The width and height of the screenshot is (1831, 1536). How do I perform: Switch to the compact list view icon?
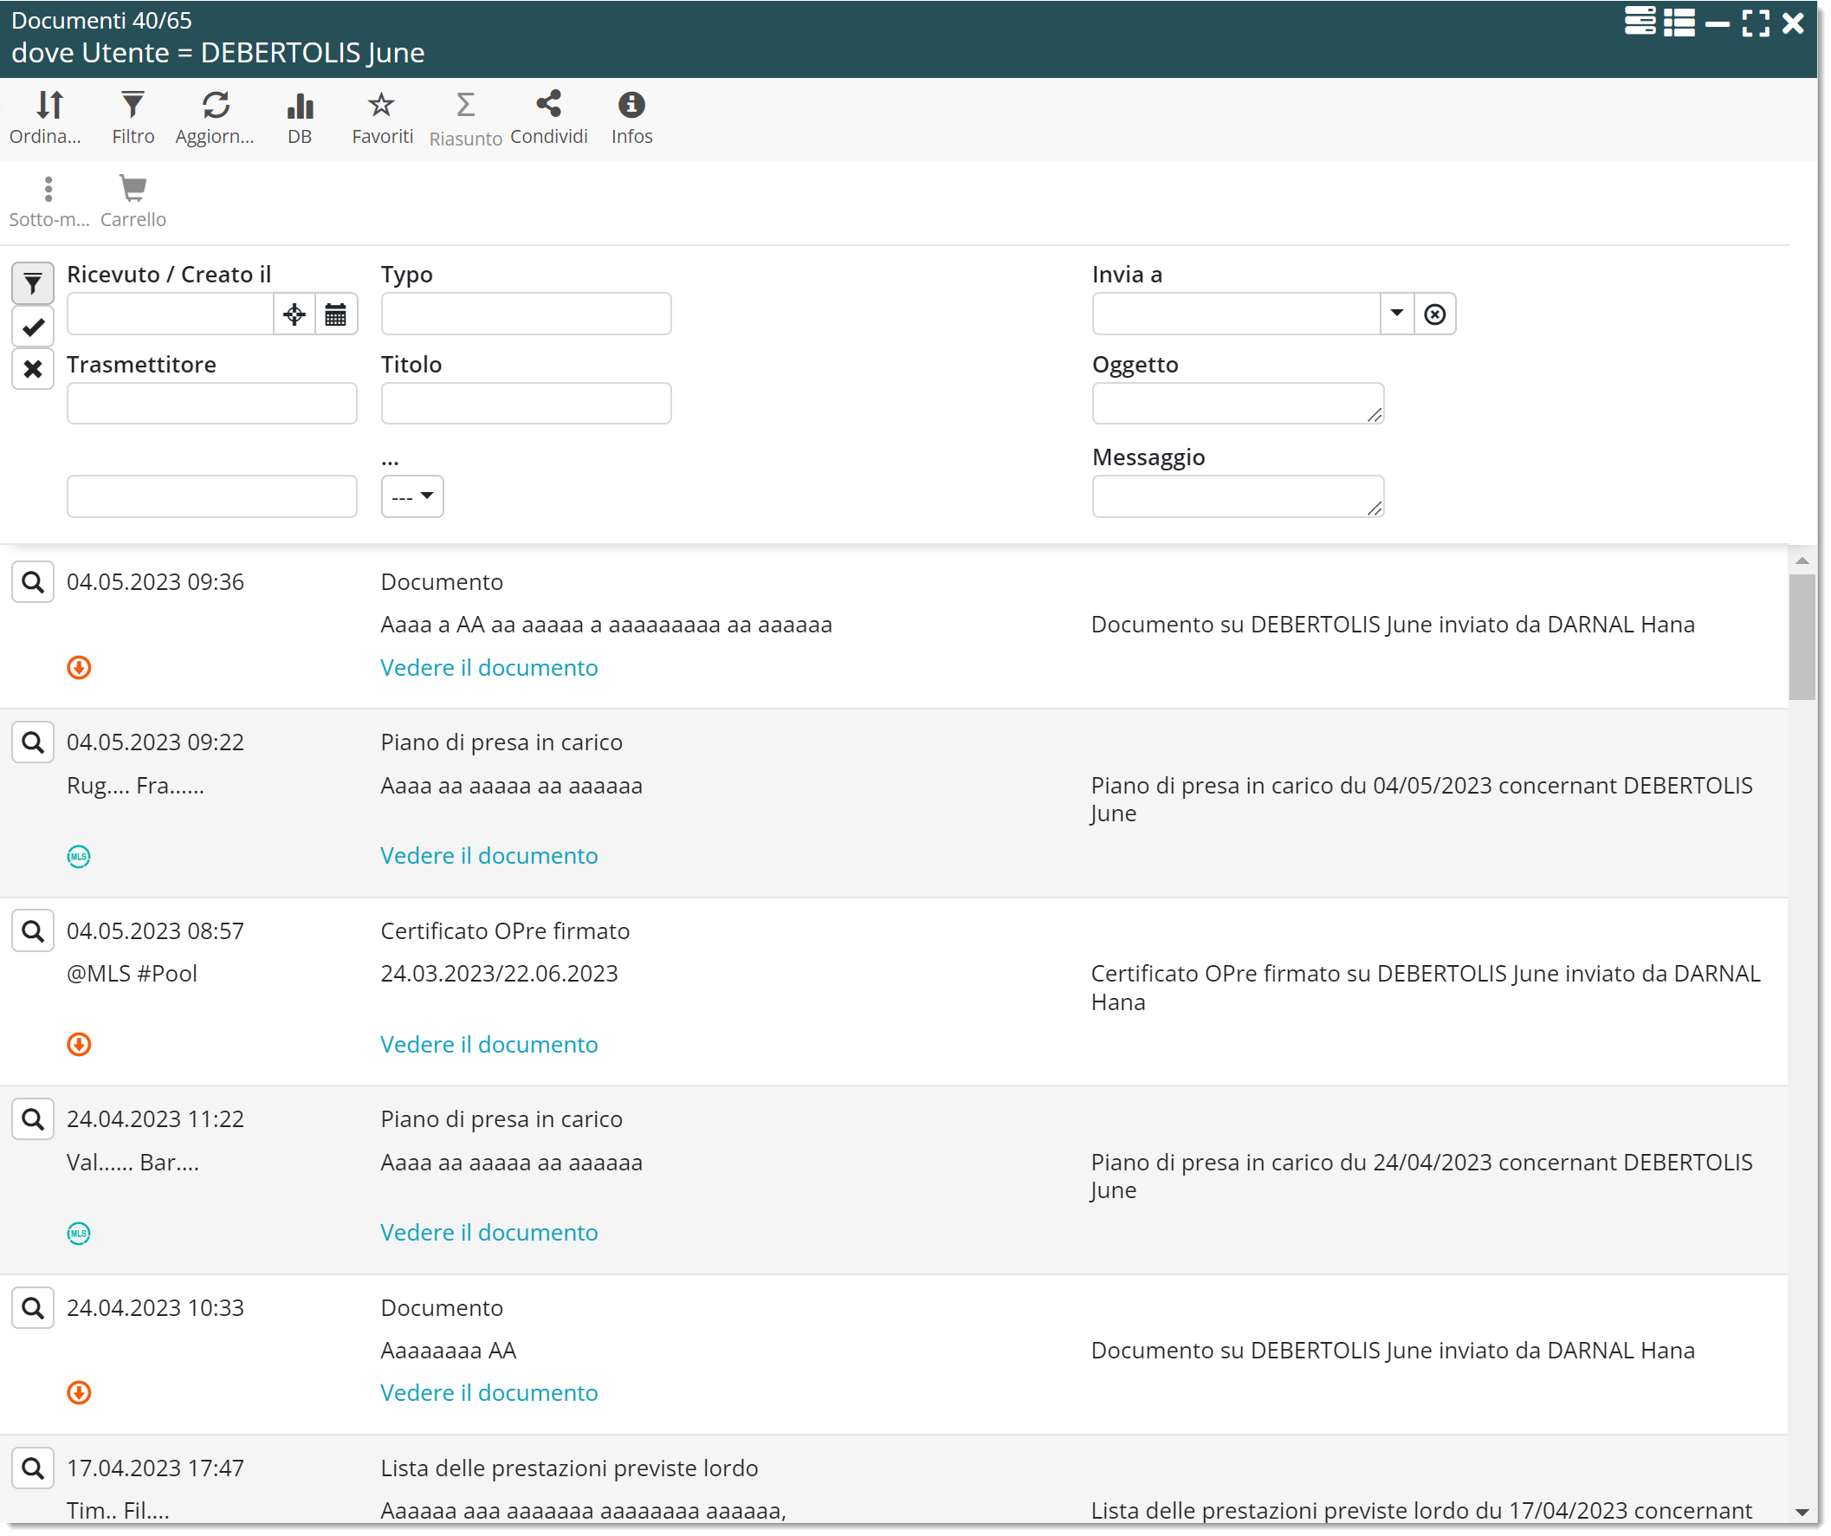click(1679, 23)
